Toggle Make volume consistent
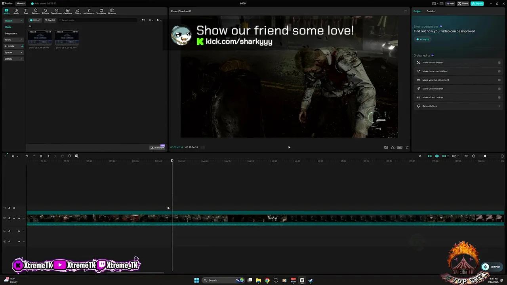Screen dimensions: 507x285 499,80
